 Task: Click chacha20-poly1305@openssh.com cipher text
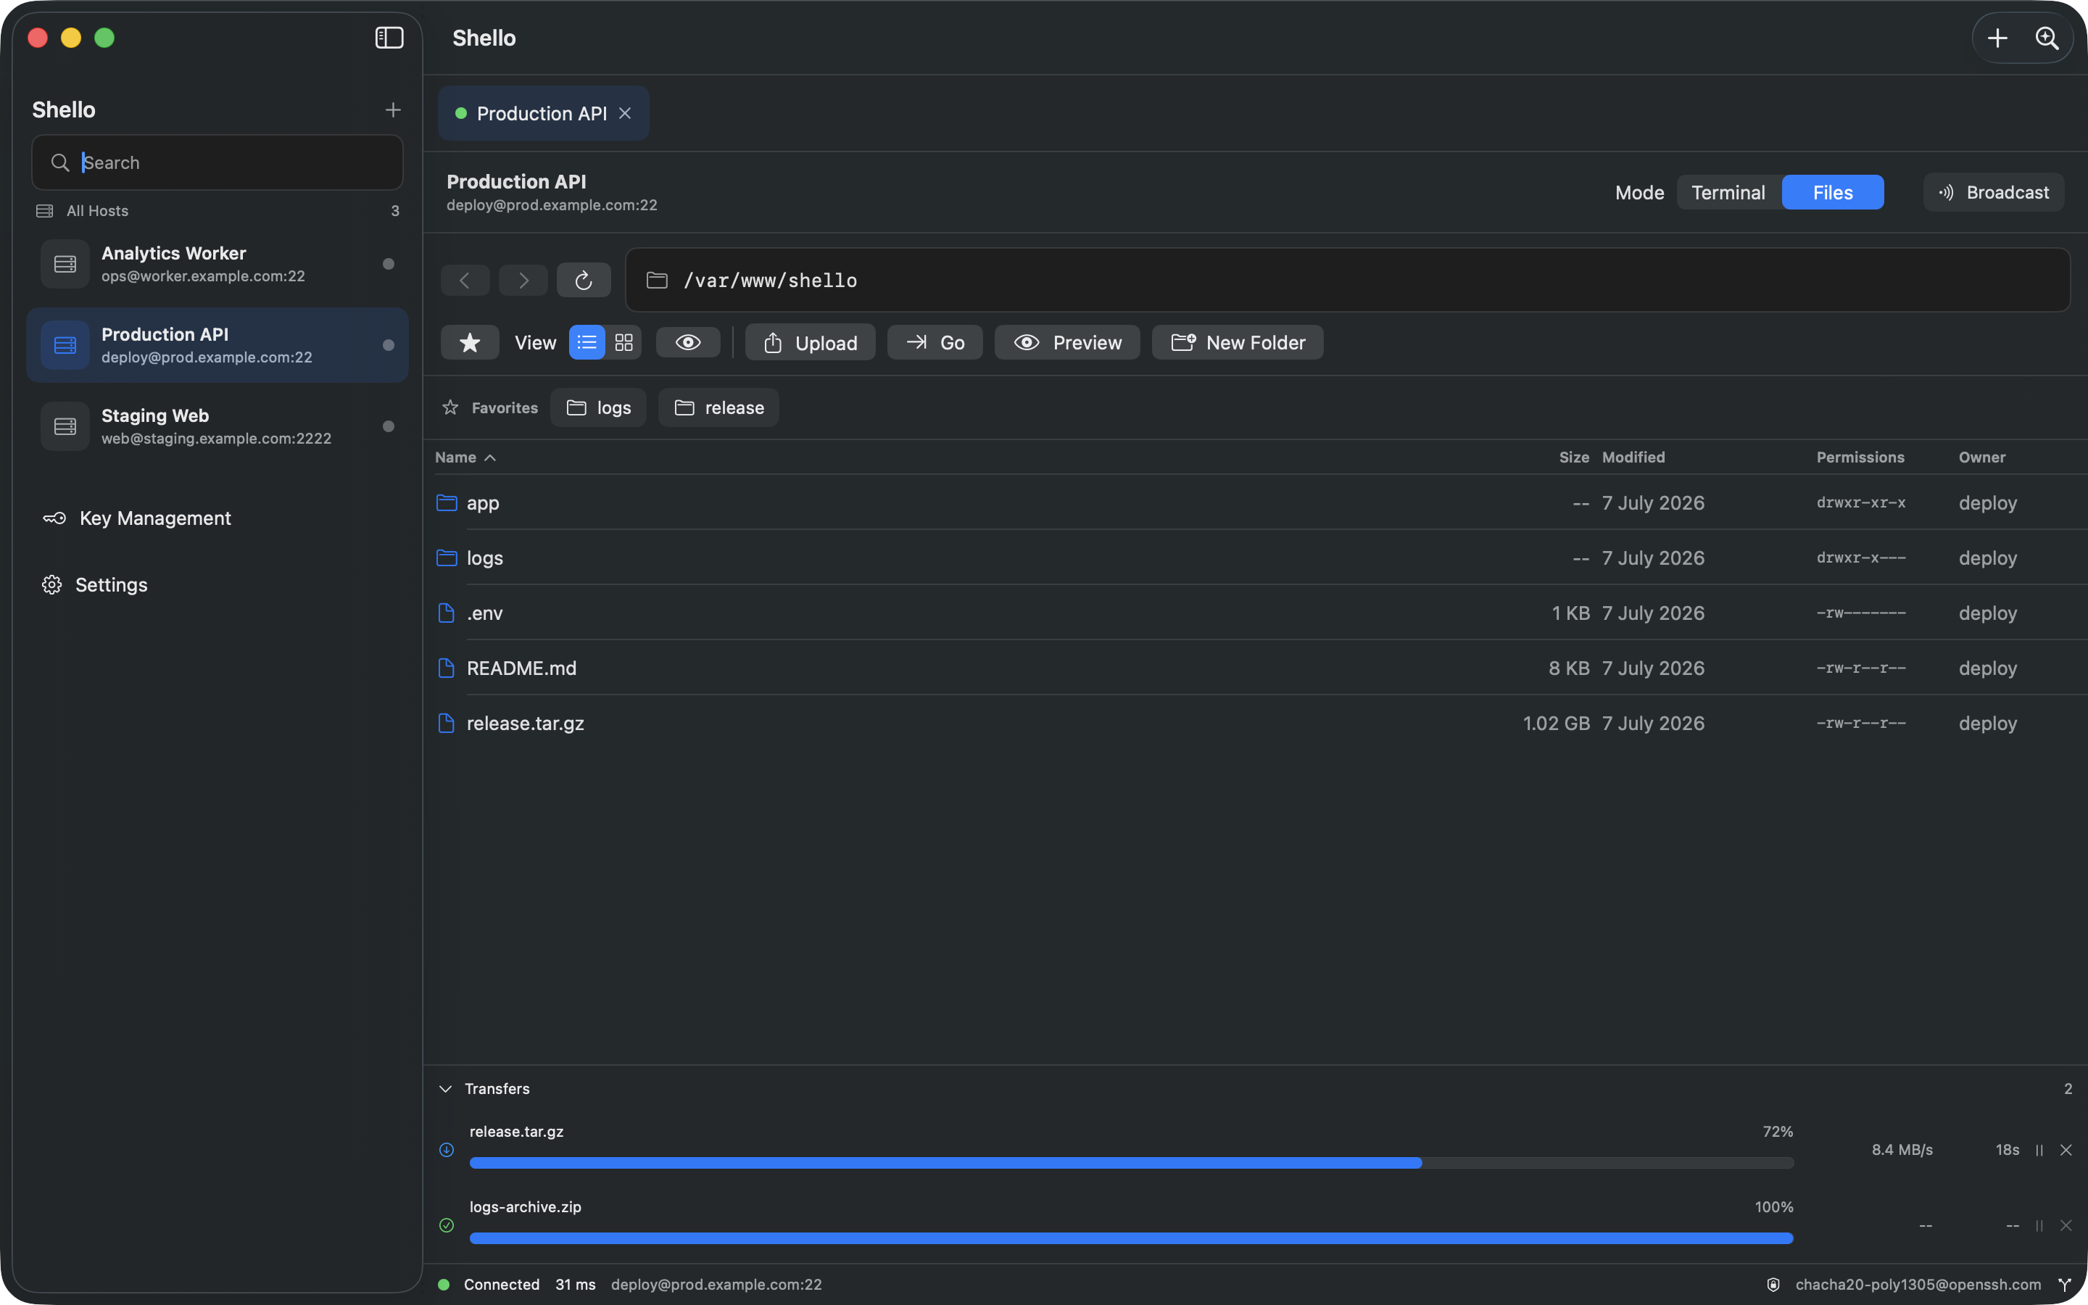pyautogui.click(x=1918, y=1284)
